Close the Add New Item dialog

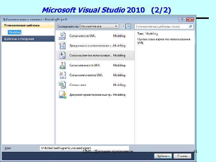190,19
